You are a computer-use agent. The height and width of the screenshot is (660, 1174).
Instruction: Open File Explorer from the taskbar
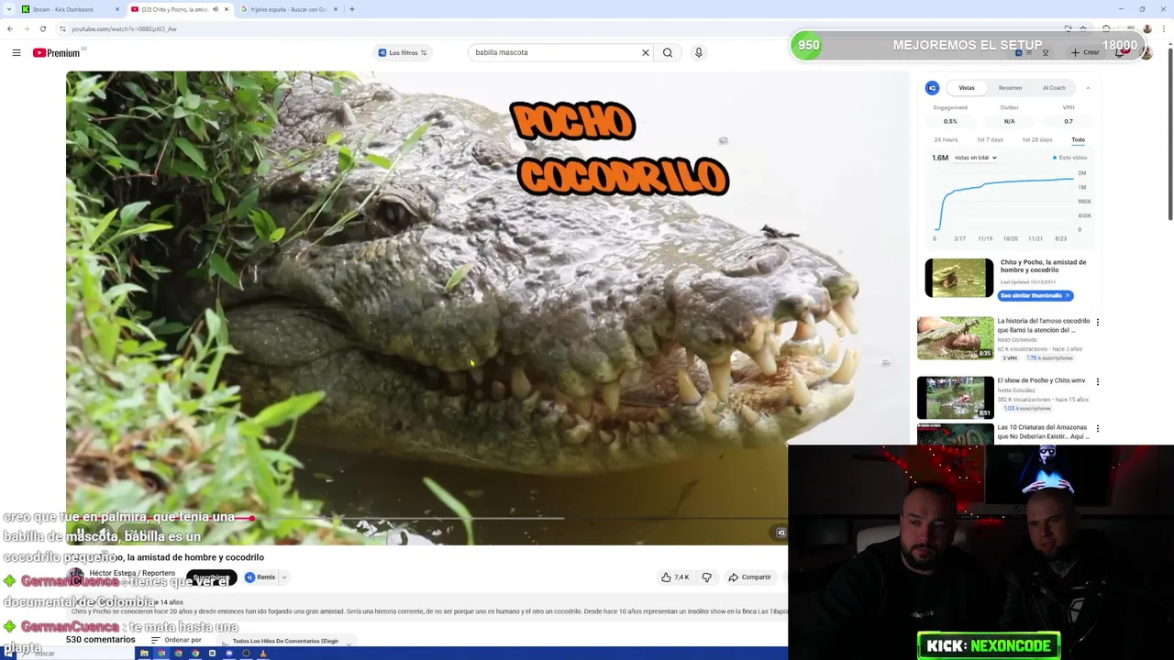pyautogui.click(x=144, y=654)
